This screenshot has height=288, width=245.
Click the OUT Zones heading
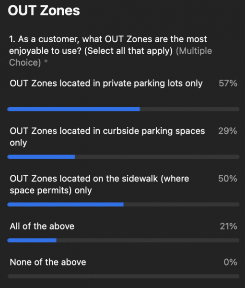(44, 11)
